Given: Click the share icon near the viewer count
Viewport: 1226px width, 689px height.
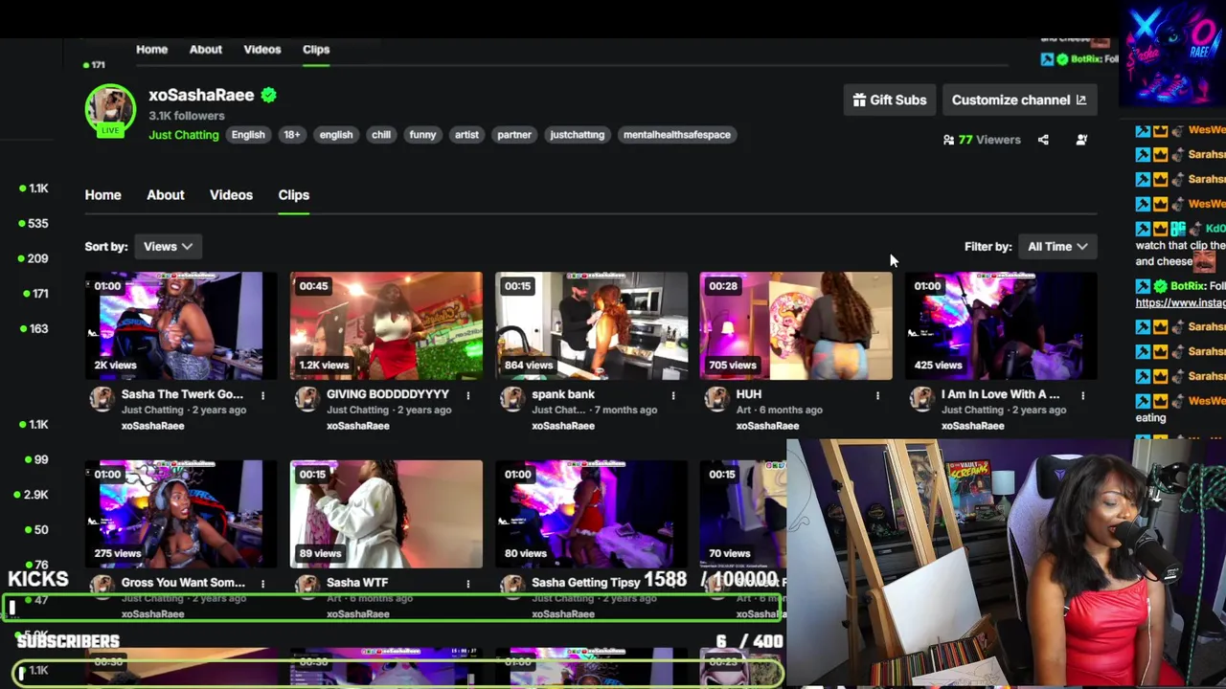Looking at the screenshot, I should tap(1043, 140).
